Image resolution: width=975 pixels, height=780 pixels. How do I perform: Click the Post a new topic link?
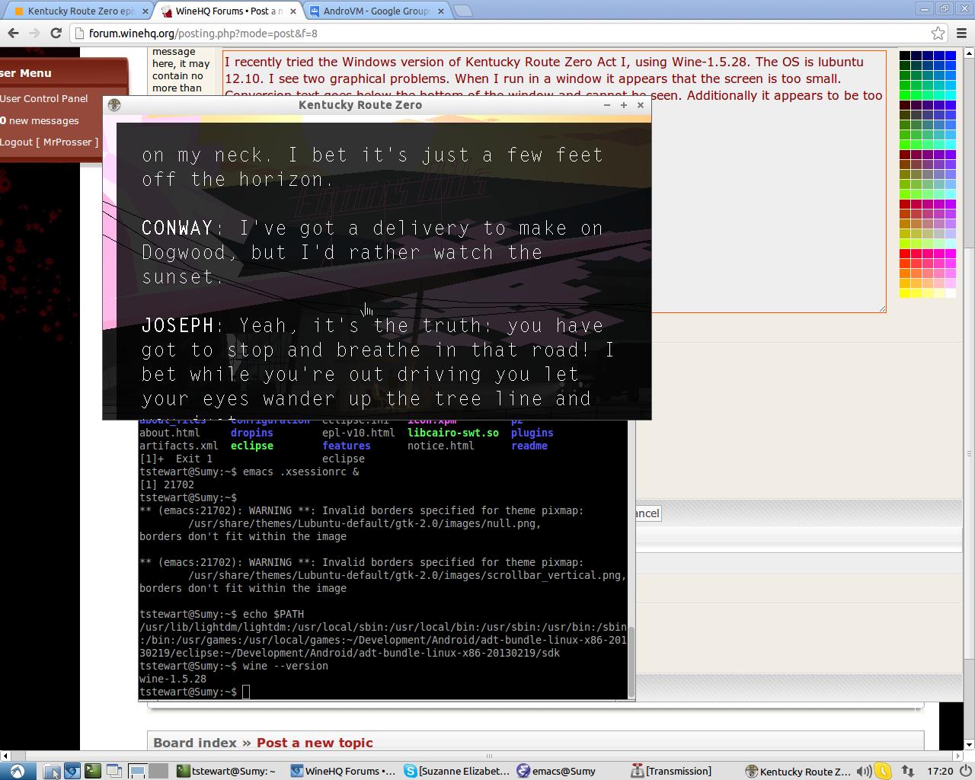coord(315,743)
